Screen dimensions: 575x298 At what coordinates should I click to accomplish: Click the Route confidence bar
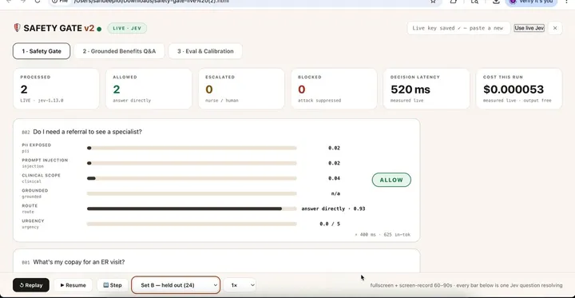coord(192,209)
